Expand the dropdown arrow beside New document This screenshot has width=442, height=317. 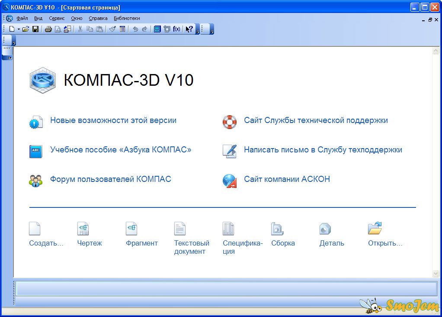click(x=19, y=29)
